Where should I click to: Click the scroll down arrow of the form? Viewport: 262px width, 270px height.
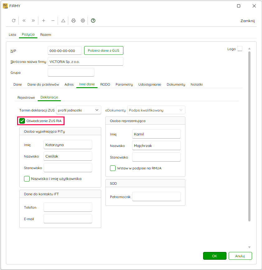pos(249,247)
